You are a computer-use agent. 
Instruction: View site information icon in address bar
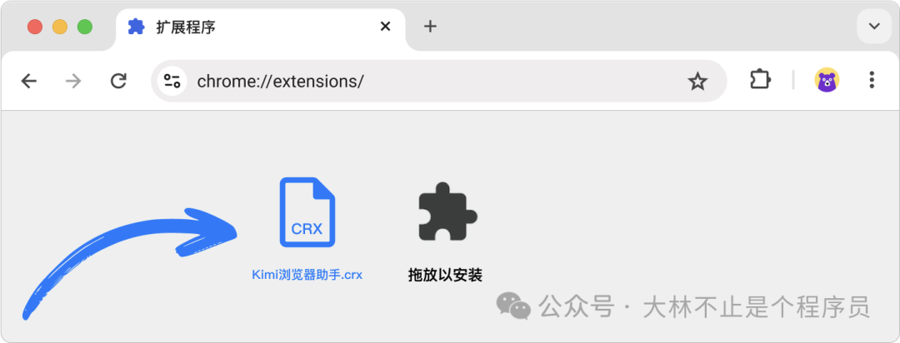(172, 81)
